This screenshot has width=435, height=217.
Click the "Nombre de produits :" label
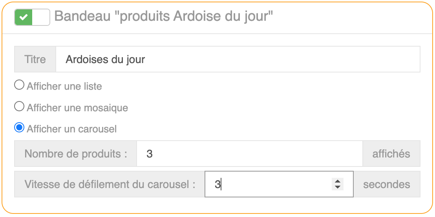(x=76, y=154)
